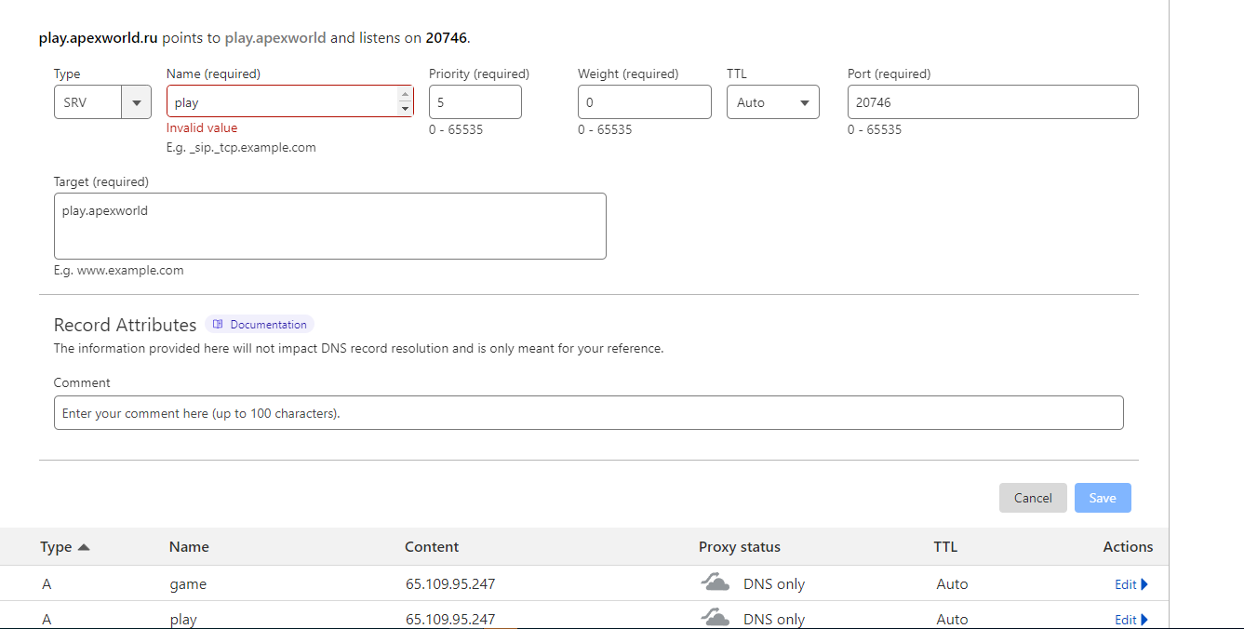
Task: Click the gray cloud icon in game row
Action: coord(715,583)
